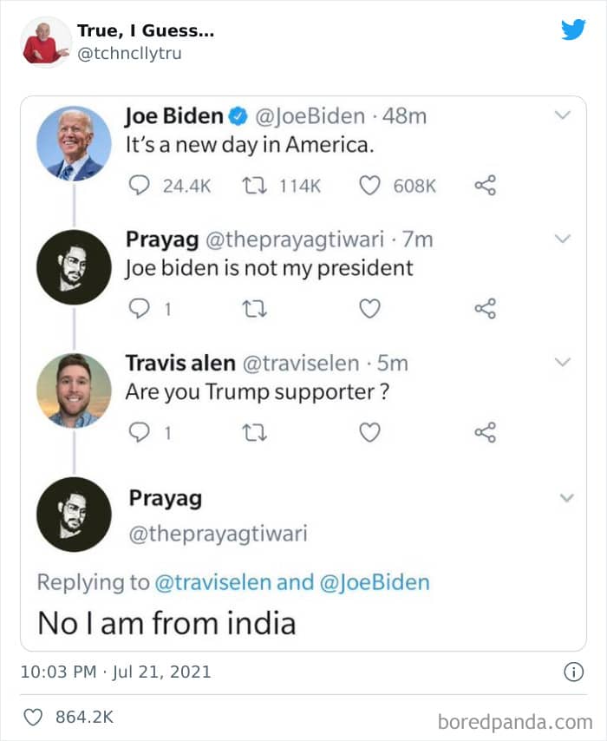Share Travis alen's tweet
The image size is (607, 741).
click(x=486, y=432)
